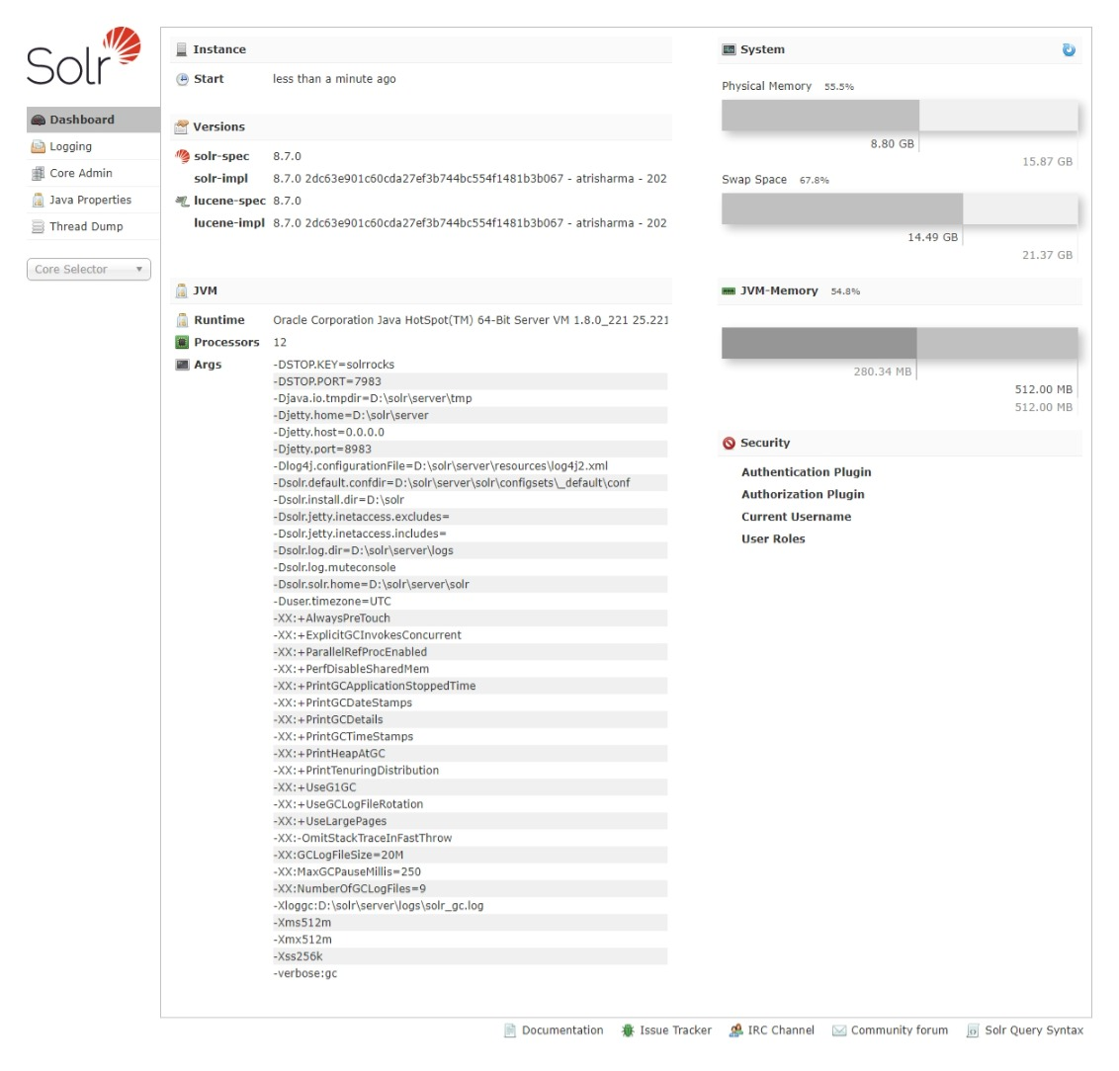Click the Issue Tracker bug icon
The width and height of the screenshot is (1119, 1071).
pyautogui.click(x=628, y=1030)
